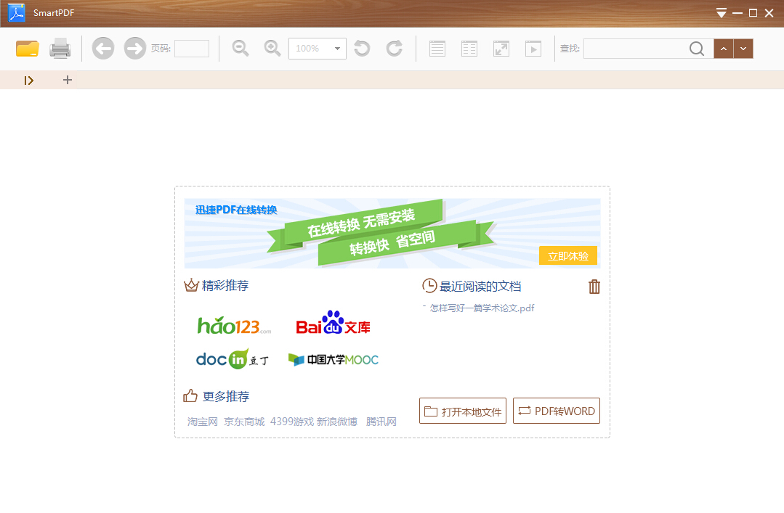The height and width of the screenshot is (513, 784).
Task: Expand the 100% zoom level dropdown
Action: pyautogui.click(x=337, y=49)
